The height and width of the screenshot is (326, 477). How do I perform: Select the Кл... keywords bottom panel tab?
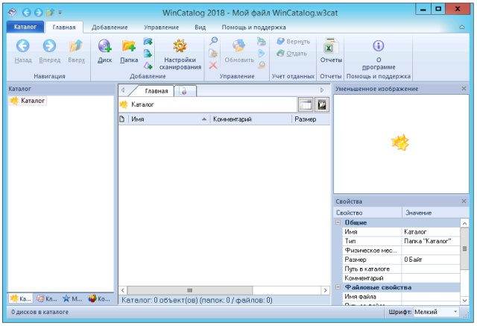[47, 298]
